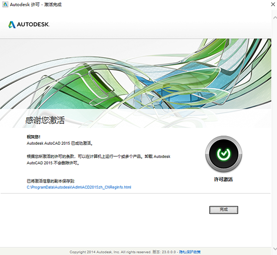Open the 隐私保护政策 link in footer
This screenshot has height=255, width=277.
click(x=190, y=252)
